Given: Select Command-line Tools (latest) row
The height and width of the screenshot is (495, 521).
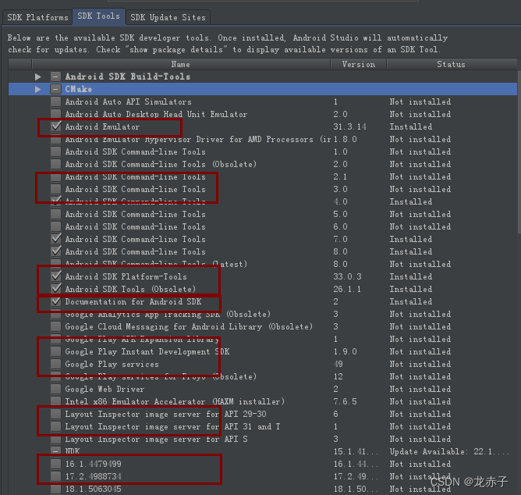Looking at the screenshot, I should [x=156, y=264].
